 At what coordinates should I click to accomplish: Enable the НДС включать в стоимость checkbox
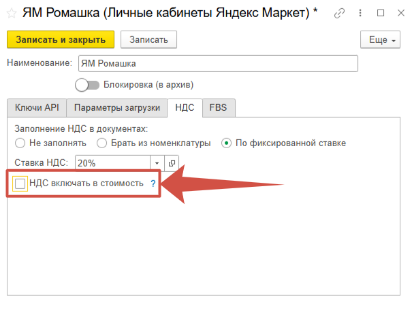[x=20, y=183]
